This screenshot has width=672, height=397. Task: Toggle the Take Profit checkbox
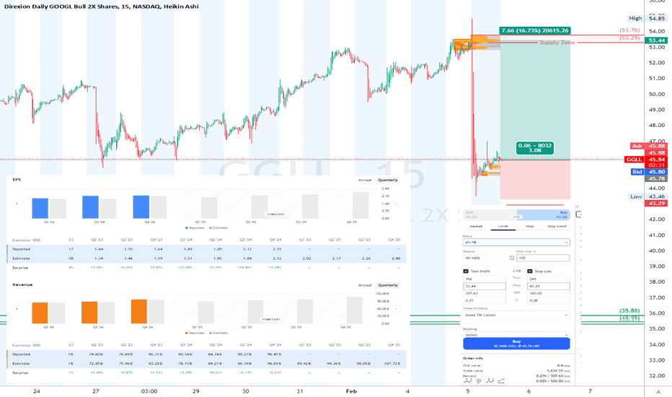point(466,271)
